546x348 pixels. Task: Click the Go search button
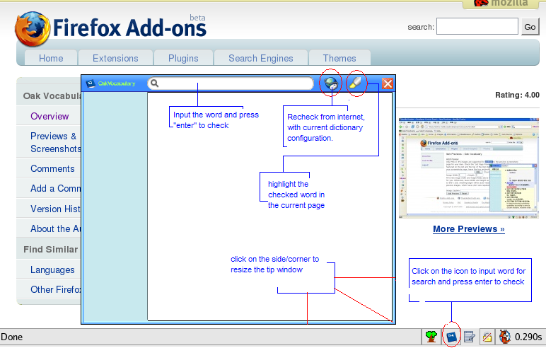tap(530, 27)
